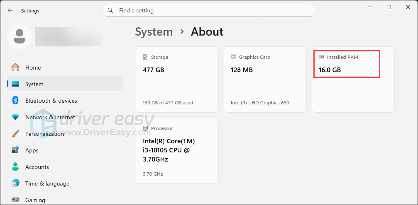Click the Accounts person icon

click(15, 167)
